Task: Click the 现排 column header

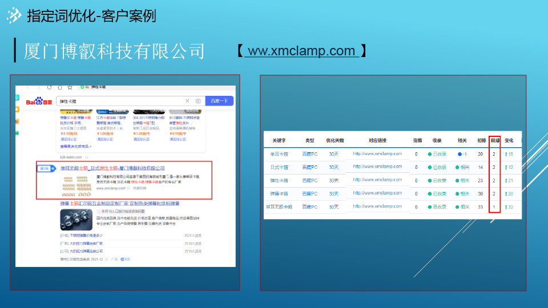Action: (494, 140)
